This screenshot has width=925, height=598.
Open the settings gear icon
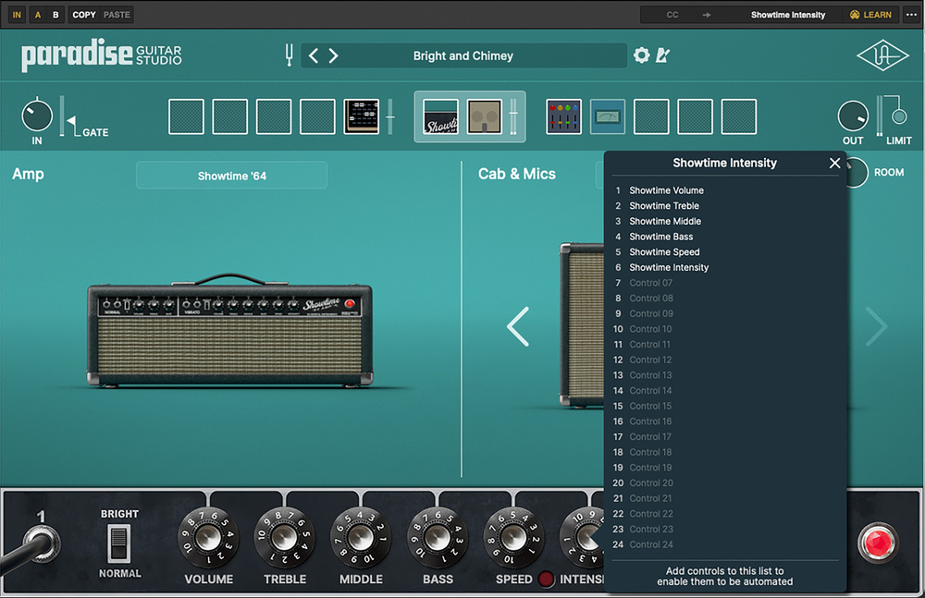coord(641,55)
